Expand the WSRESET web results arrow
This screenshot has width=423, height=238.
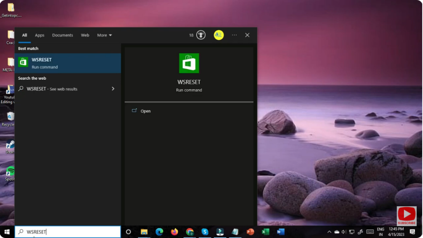113,88
